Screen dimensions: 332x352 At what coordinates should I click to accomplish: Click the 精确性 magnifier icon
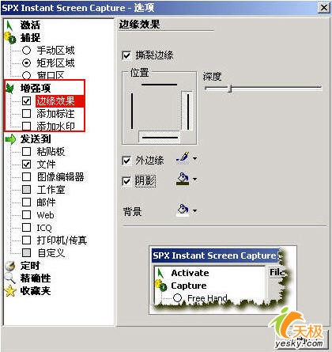tap(10, 278)
